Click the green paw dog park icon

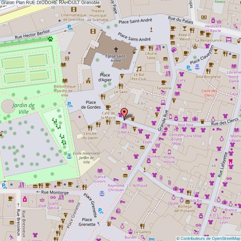[x=50, y=38]
